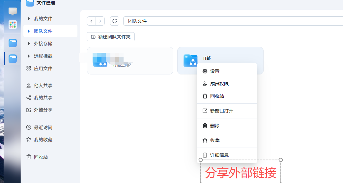The image size is (343, 183).
Task: Click the 我的收藏 star icon
Action: pos(29,139)
